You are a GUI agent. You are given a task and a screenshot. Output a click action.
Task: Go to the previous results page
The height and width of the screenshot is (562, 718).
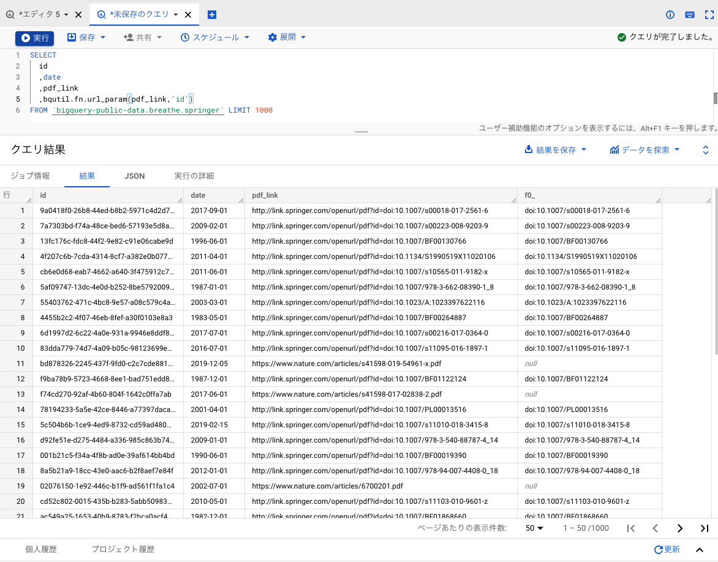[655, 528]
